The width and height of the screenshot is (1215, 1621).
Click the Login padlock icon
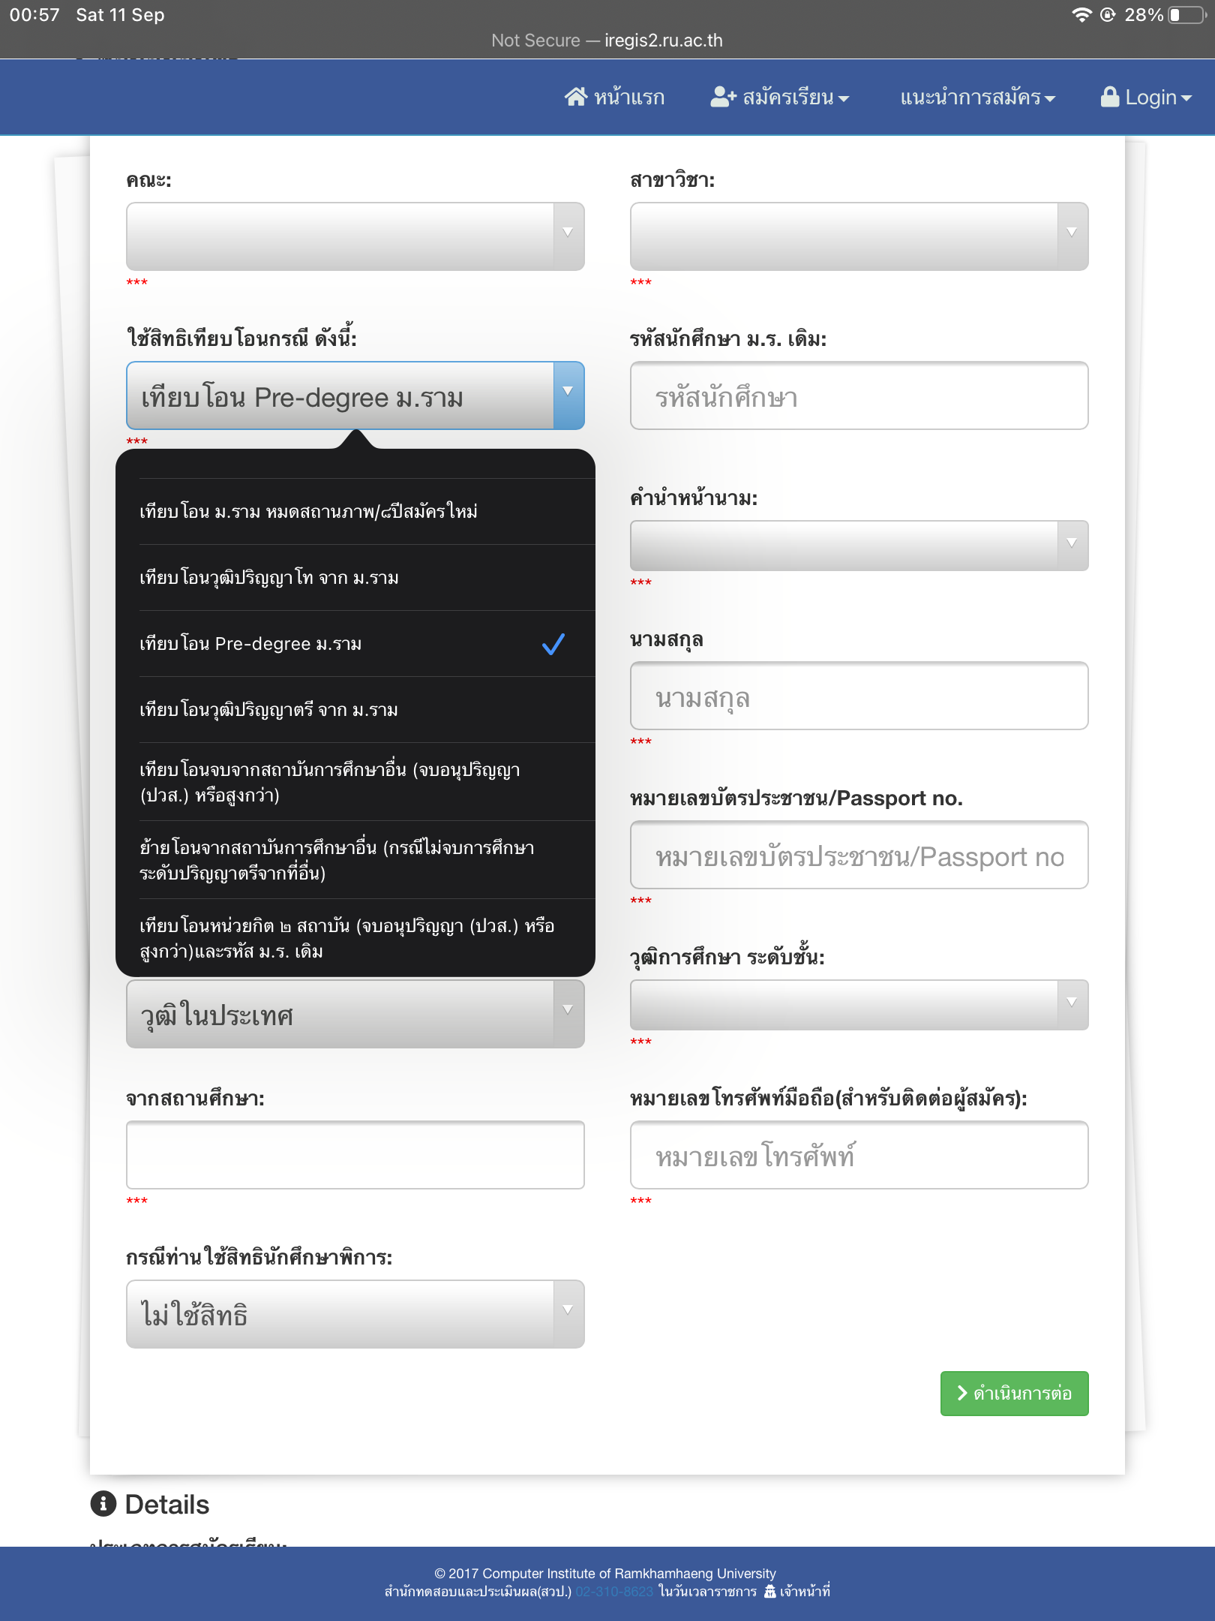pyautogui.click(x=1109, y=97)
